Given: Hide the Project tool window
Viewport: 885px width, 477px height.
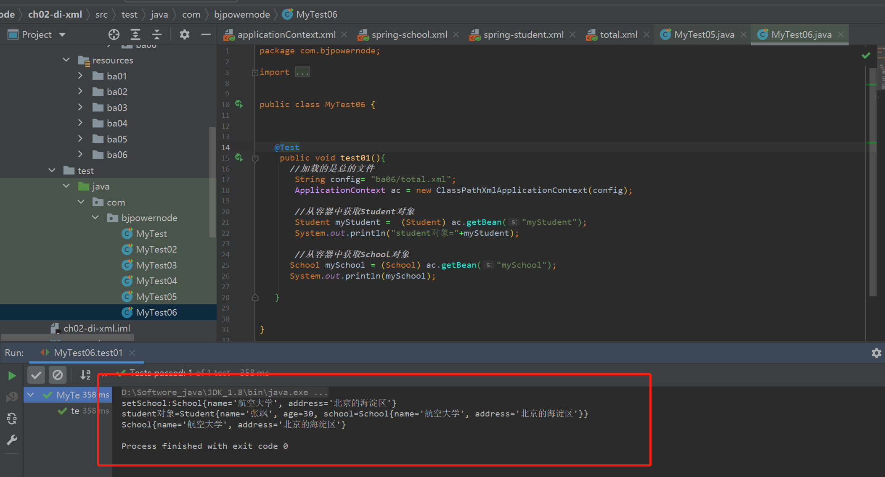Looking at the screenshot, I should click(x=206, y=34).
